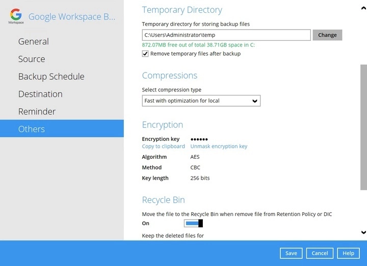Click the temporary directory path field
Viewport: 367px width, 266px height.
point(226,35)
